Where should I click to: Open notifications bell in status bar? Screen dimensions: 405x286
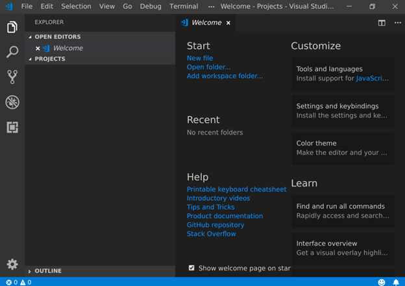[396, 282]
